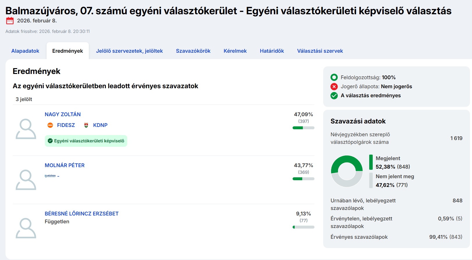Click Nagy Zoltán's avatar placeholder
This screenshot has width=472, height=260.
coord(26,129)
